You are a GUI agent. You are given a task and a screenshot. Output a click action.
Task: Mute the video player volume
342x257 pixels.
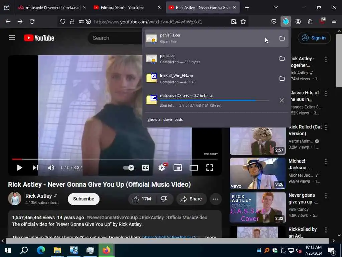pyautogui.click(x=51, y=168)
